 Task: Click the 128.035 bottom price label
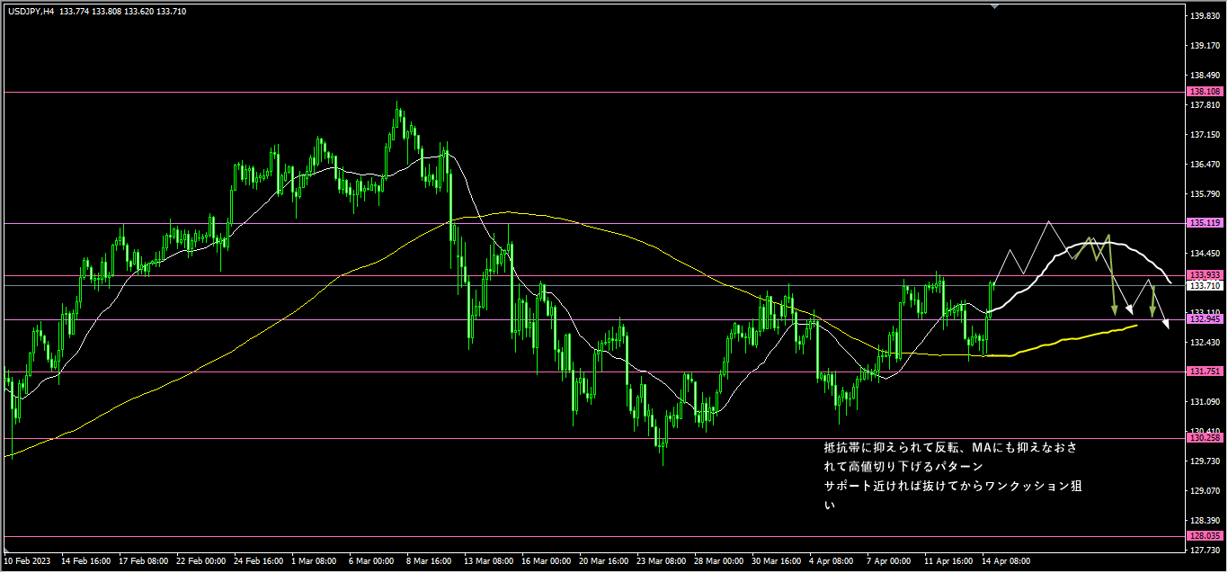[x=1204, y=536]
